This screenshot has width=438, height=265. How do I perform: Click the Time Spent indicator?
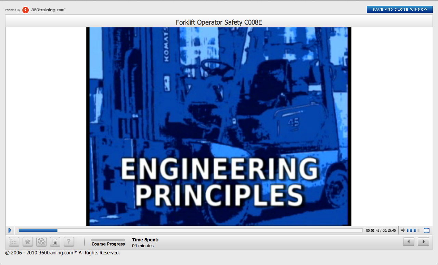[145, 242]
